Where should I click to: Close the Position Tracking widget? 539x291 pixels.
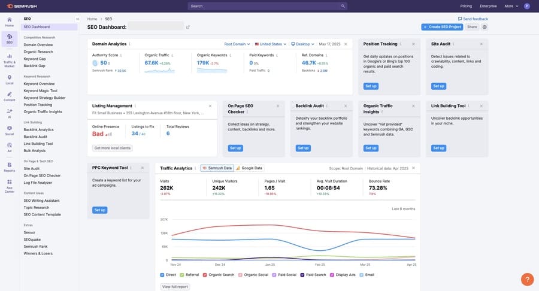tap(413, 44)
